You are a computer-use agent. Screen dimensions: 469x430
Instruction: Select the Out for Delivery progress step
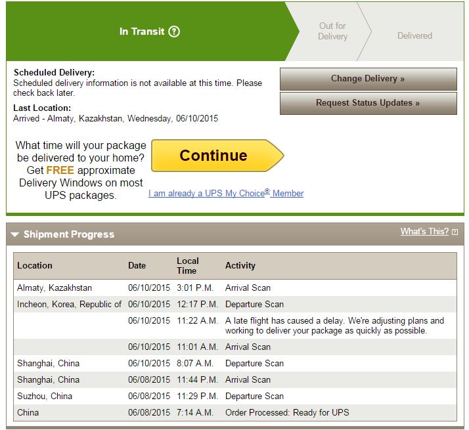click(x=332, y=31)
